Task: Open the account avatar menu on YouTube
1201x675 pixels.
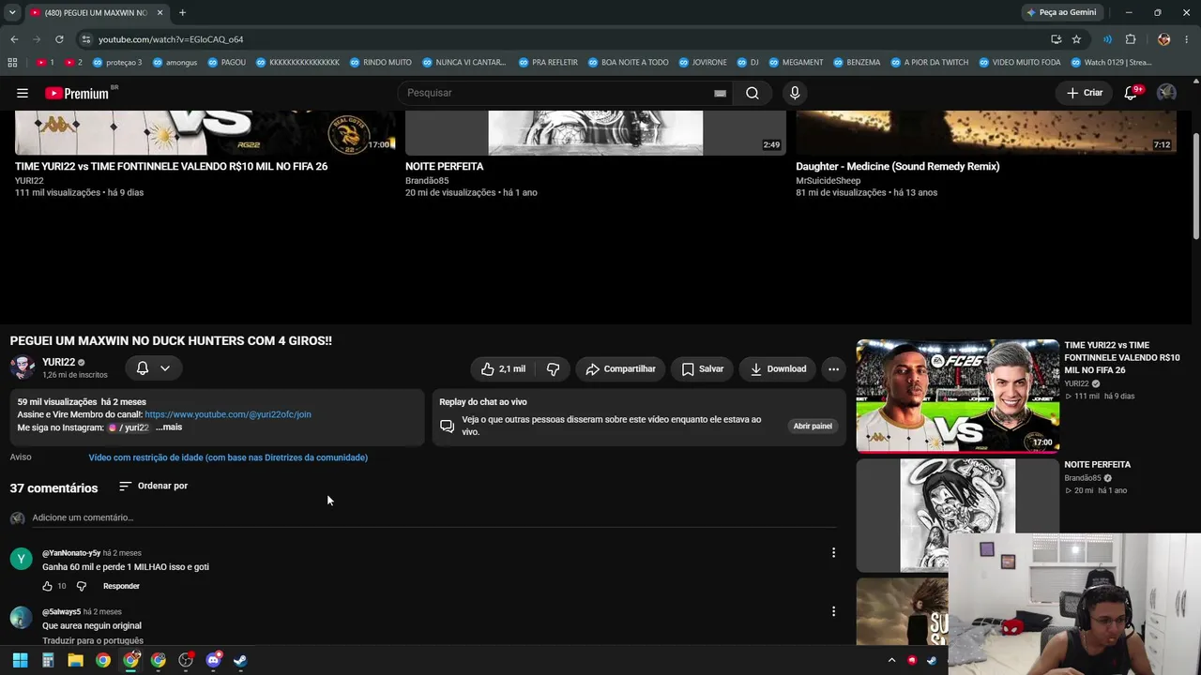Action: [1166, 93]
